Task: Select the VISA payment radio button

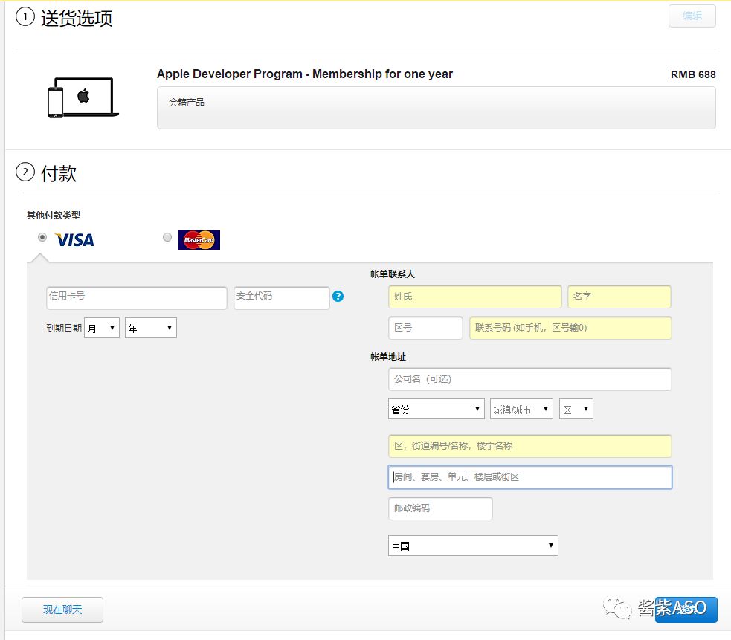Action: point(42,237)
